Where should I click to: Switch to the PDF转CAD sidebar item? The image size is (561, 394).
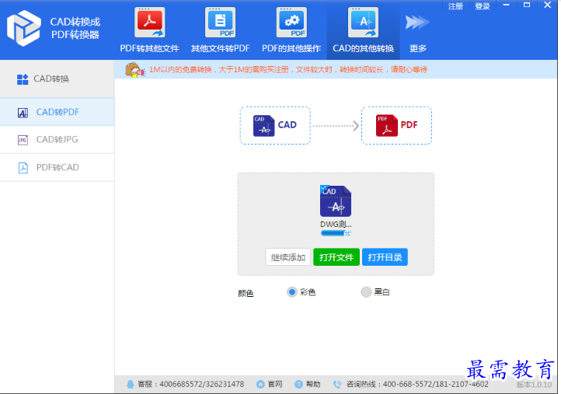[x=57, y=168]
